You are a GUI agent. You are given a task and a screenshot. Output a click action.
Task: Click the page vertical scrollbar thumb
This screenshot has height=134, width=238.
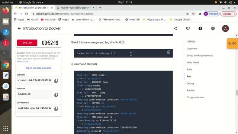pos(237,93)
